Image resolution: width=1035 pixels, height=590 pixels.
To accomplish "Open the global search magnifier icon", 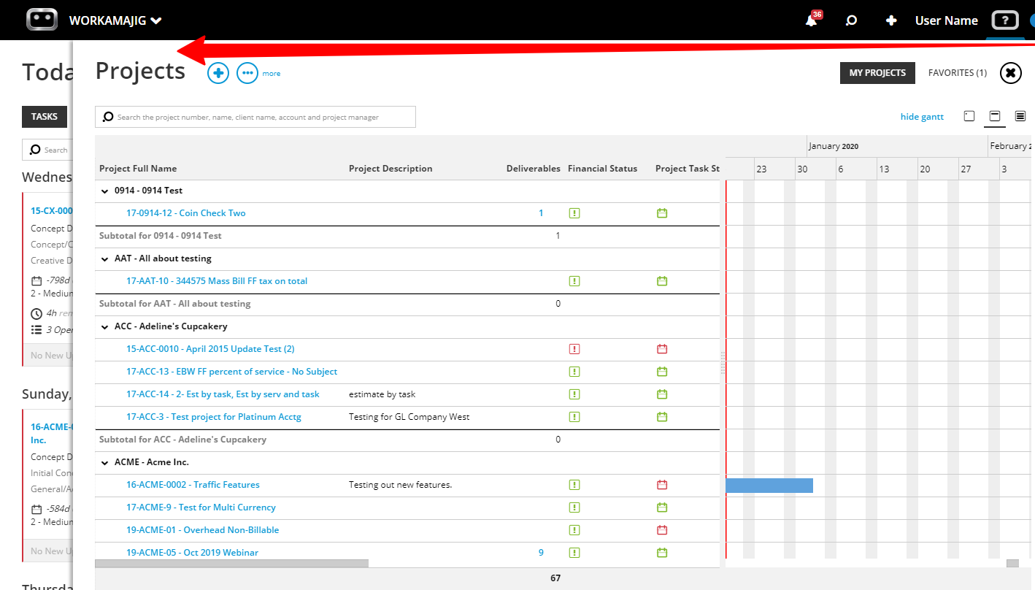I will [x=851, y=20].
